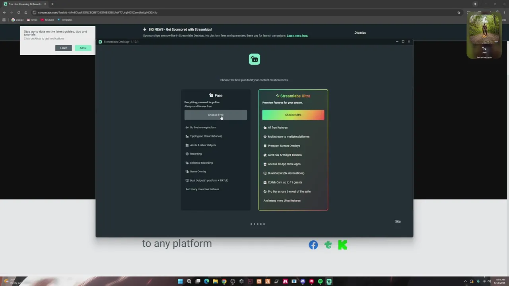
Task: Select the Free Live Streaming browser tab
Action: [x=25, y=4]
